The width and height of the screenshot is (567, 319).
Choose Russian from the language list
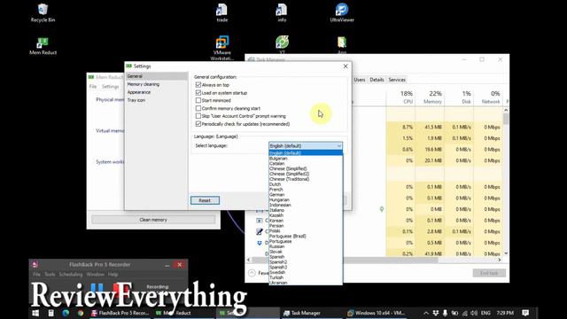tap(306, 246)
